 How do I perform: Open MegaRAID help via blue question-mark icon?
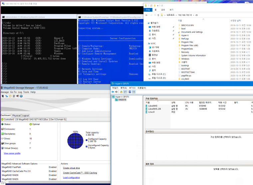(21, 96)
